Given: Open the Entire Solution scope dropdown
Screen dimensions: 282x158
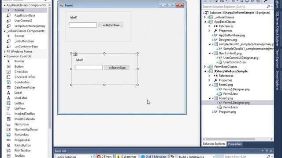Looking at the screenshot, I should coord(74,157).
